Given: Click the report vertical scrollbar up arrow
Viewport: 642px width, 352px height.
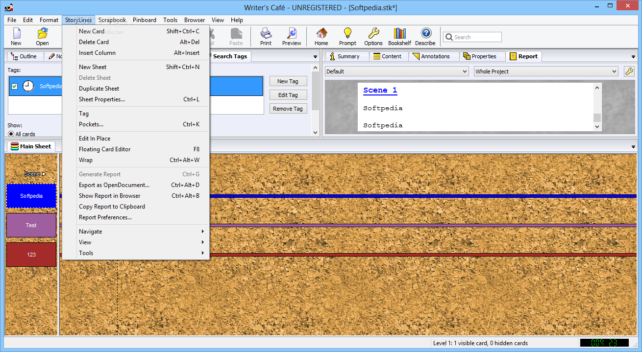Looking at the screenshot, I should 597,88.
